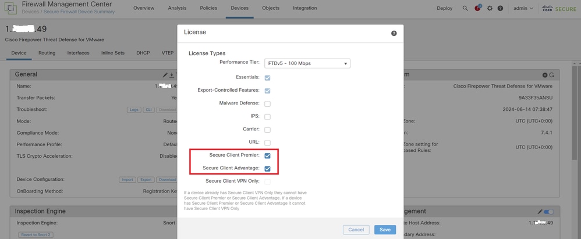
Task: Click the Transfer Packets label
Action: coord(36,98)
